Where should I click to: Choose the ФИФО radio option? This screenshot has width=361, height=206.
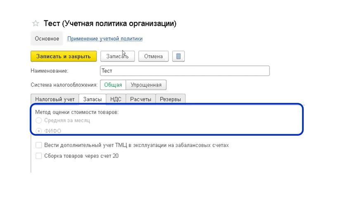[39, 131]
